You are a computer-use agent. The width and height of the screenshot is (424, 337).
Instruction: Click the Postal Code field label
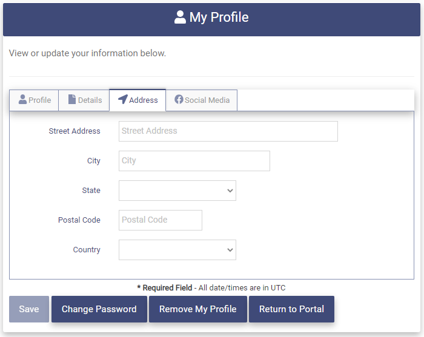point(79,220)
